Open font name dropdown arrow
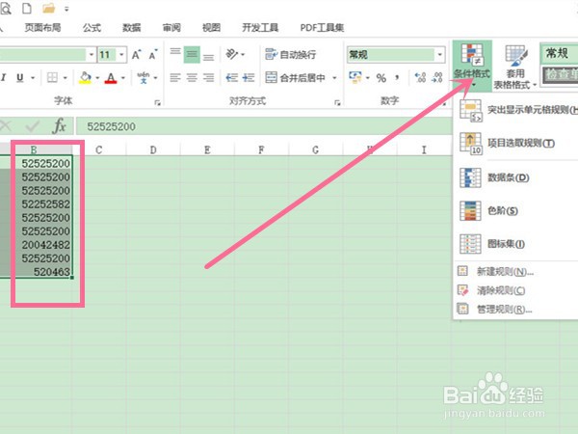The width and height of the screenshot is (578, 434). 92,55
